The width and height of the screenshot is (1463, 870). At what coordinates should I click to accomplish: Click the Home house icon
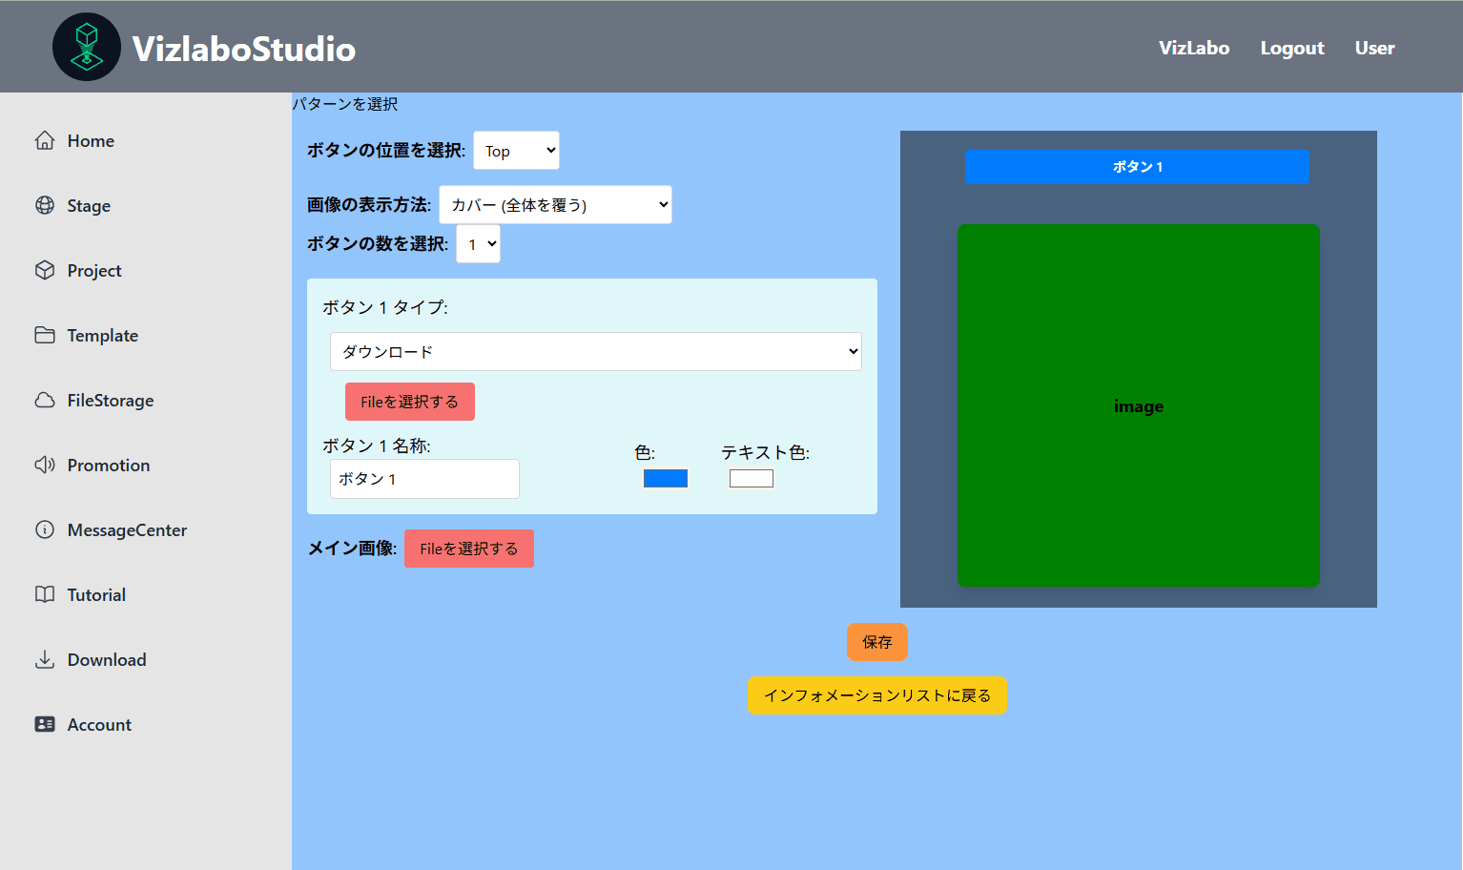tap(45, 141)
